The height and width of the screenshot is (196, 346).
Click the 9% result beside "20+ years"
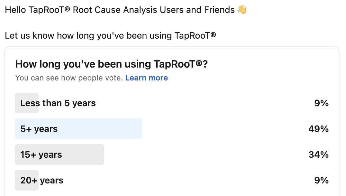coord(322,180)
